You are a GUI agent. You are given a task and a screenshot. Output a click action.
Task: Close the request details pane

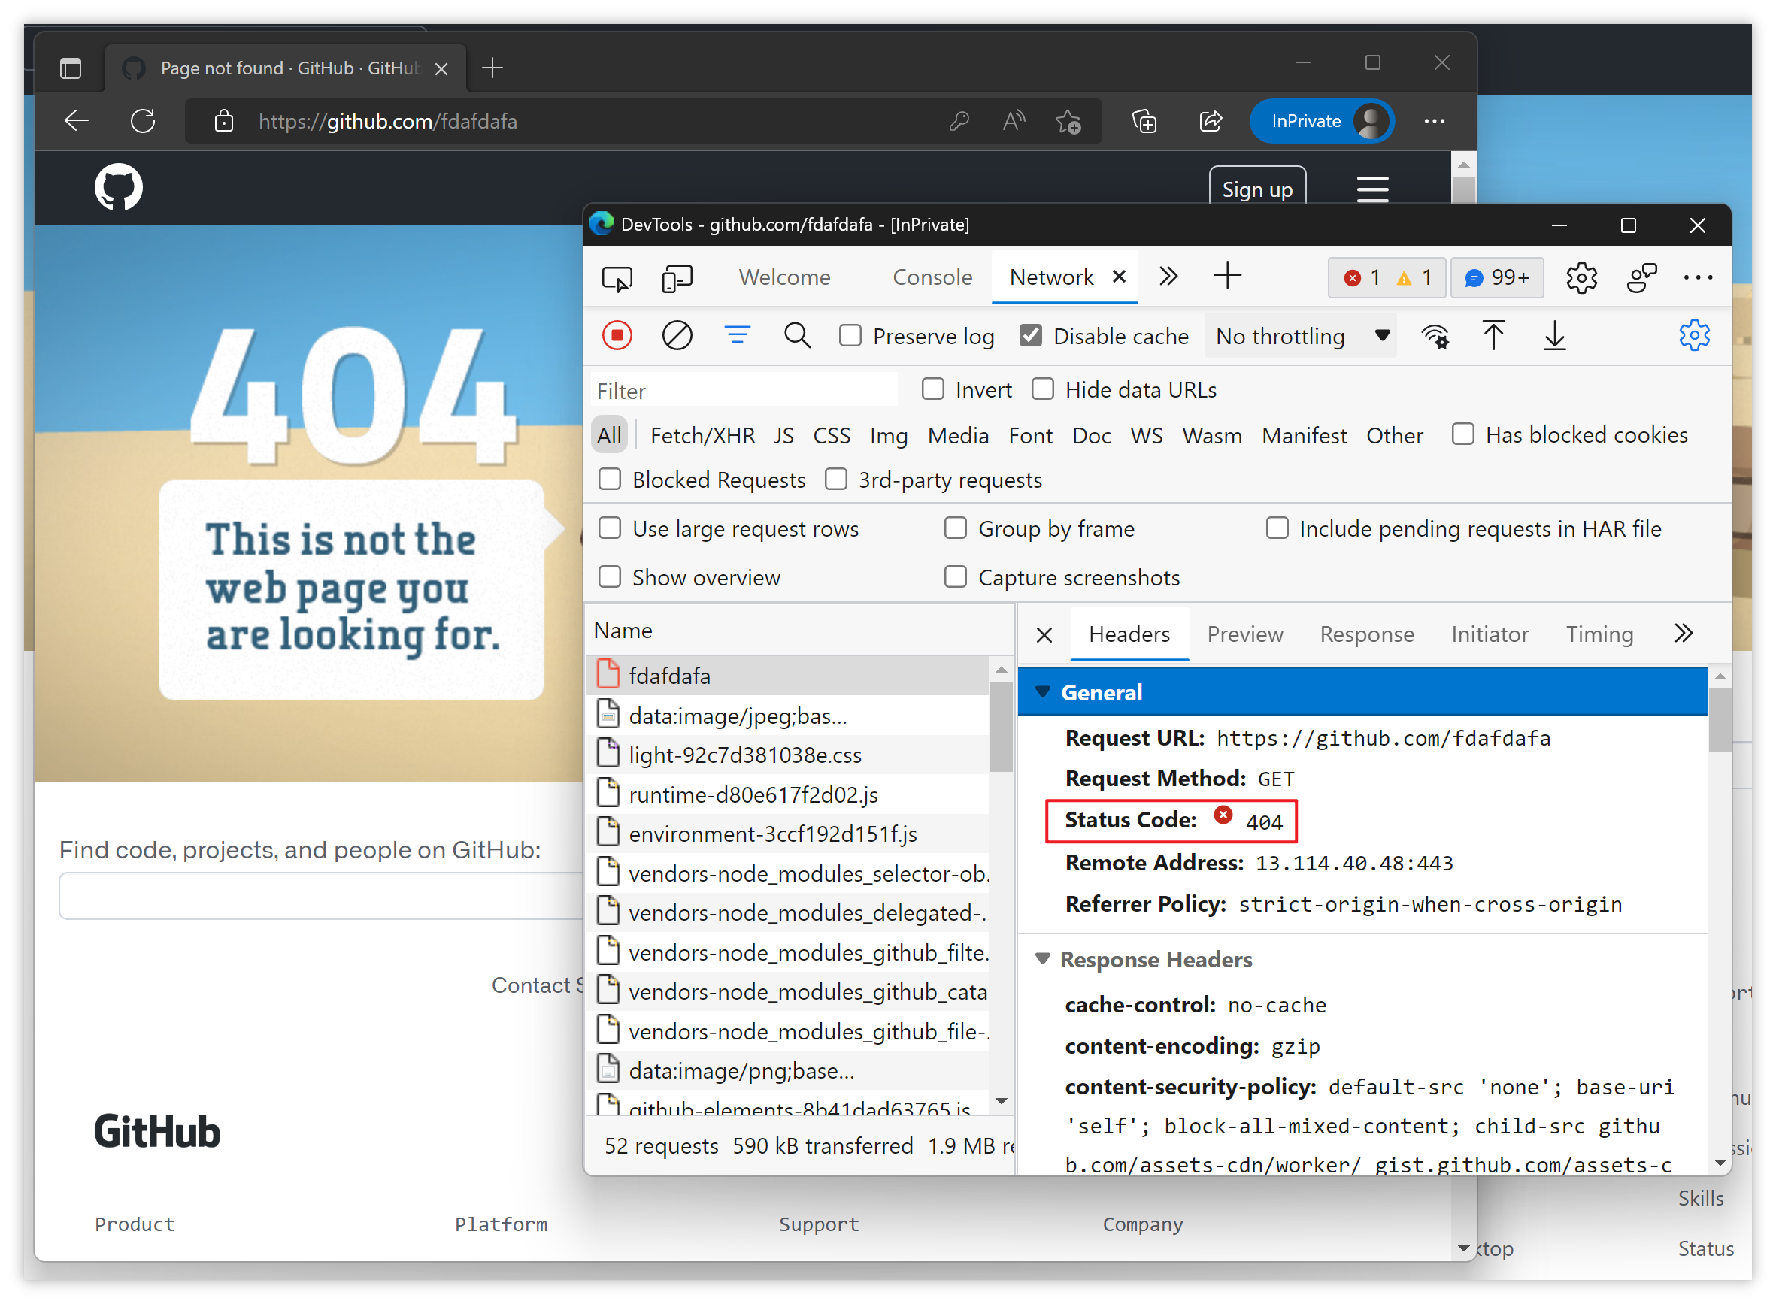click(x=1044, y=634)
